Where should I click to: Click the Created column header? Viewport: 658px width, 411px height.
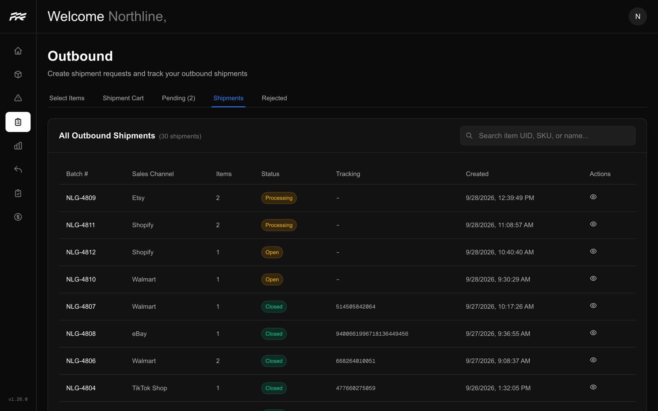[477, 174]
